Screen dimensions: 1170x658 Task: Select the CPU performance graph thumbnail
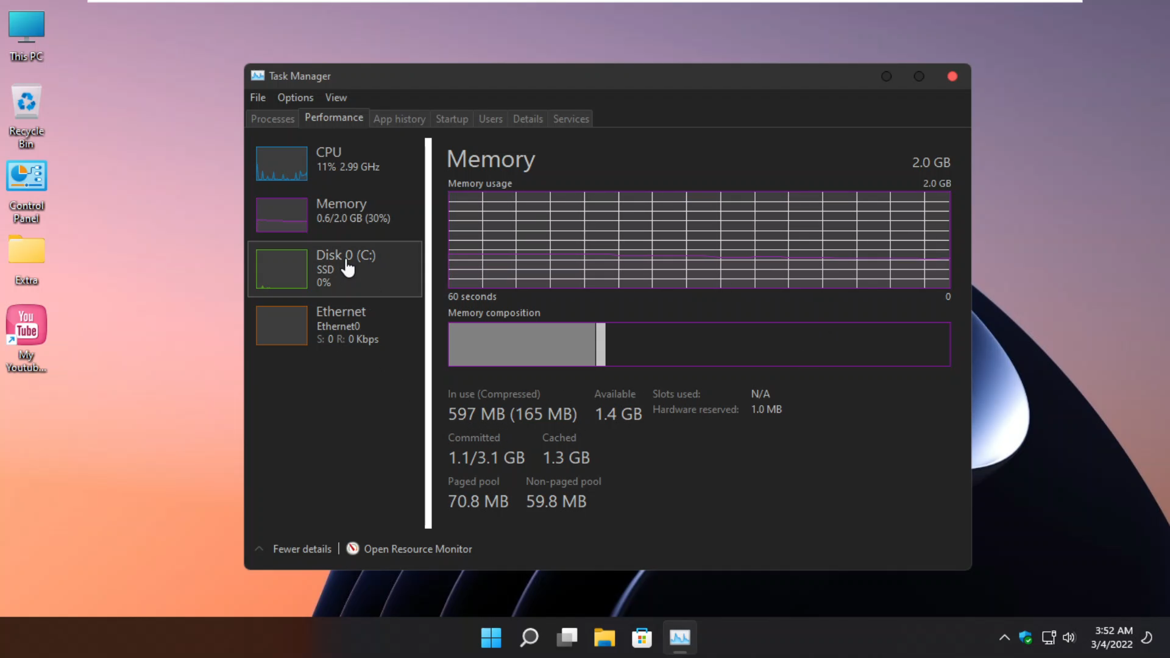[282, 163]
